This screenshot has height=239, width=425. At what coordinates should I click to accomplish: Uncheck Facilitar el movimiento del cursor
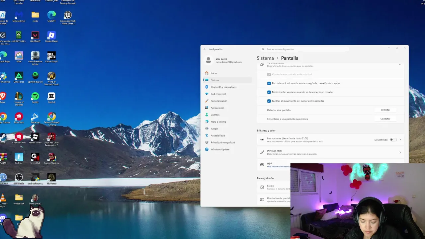[269, 101]
